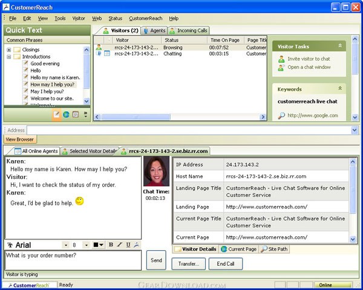Click the Introductions folder icon
363x290 pixels.
(17, 57)
